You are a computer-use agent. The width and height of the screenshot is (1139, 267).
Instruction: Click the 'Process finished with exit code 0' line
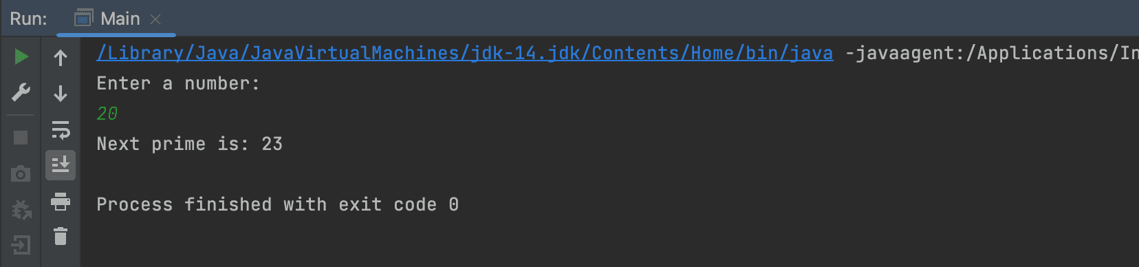click(278, 204)
